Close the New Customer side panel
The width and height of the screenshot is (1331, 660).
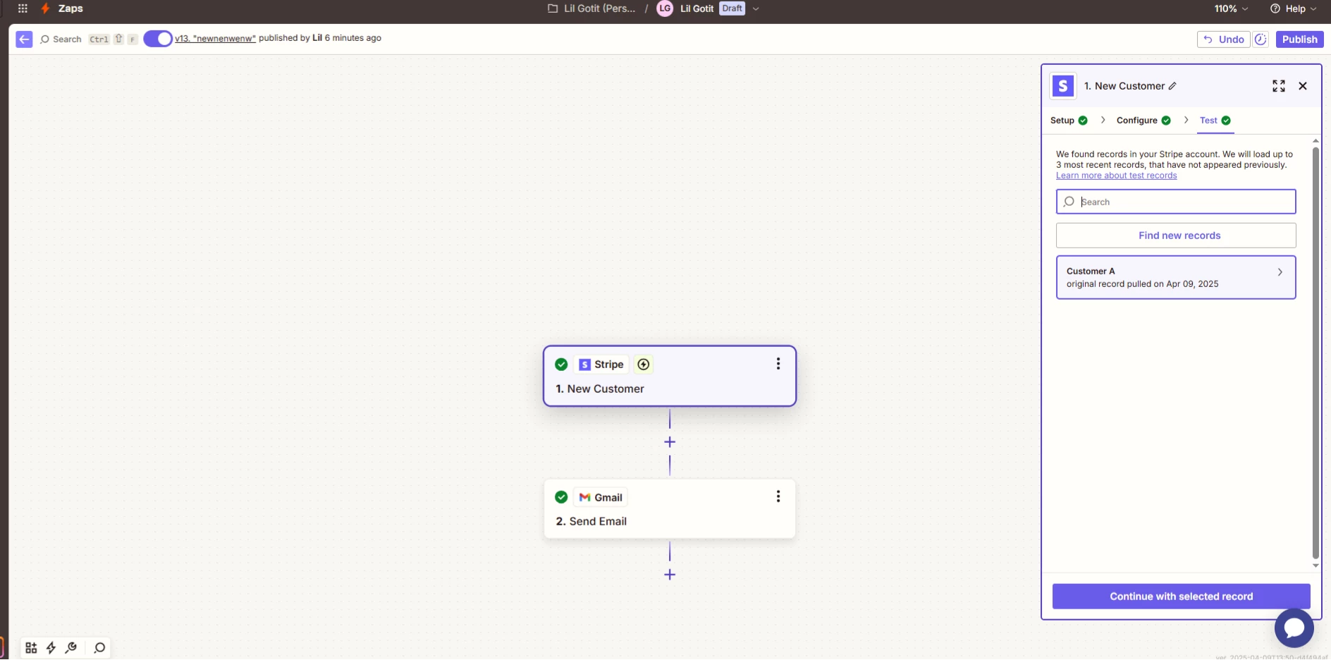(x=1303, y=86)
